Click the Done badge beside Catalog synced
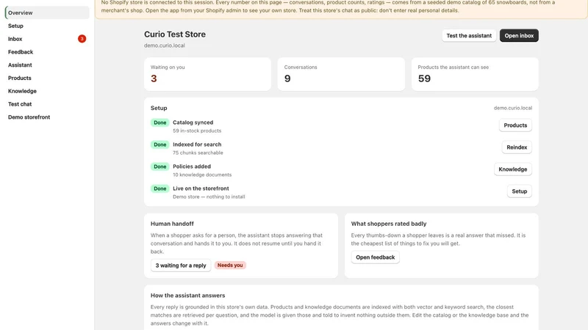 coord(160,122)
